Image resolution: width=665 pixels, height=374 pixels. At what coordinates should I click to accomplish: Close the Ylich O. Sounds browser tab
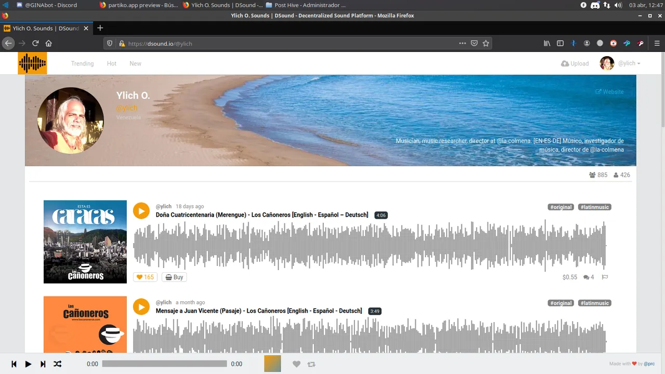click(85, 28)
